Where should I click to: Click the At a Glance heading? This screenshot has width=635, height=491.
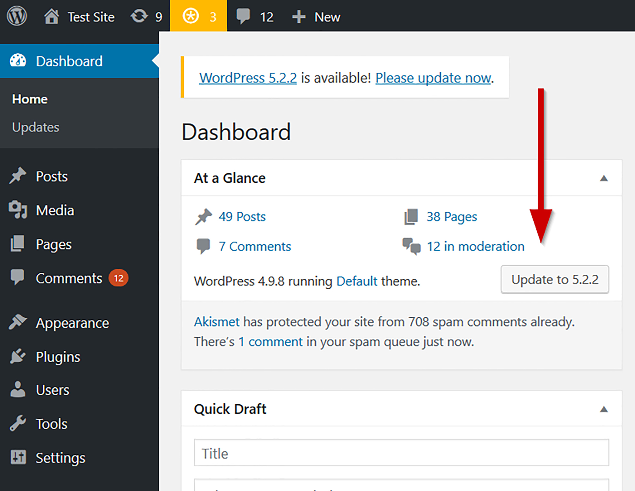[230, 178]
